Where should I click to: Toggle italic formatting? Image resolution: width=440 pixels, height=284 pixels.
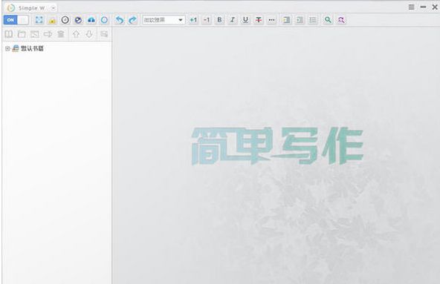[233, 20]
